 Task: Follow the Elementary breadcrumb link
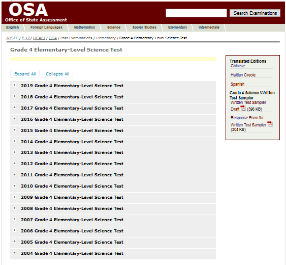coord(106,38)
